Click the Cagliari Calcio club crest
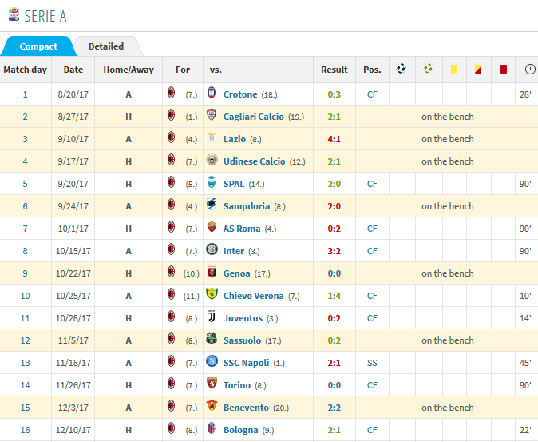538x442 pixels. click(212, 115)
